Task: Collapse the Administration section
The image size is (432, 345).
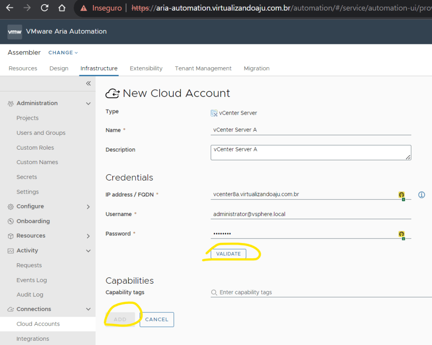Action: tap(88, 104)
